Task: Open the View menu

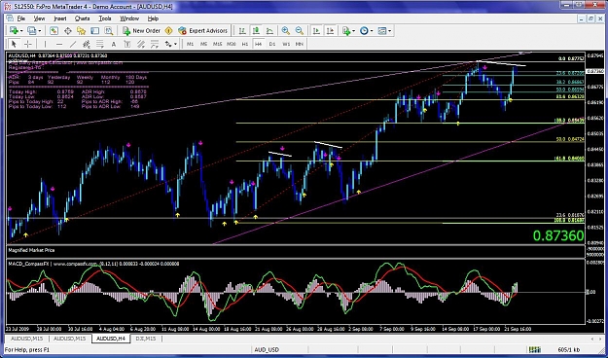Action: [39, 18]
